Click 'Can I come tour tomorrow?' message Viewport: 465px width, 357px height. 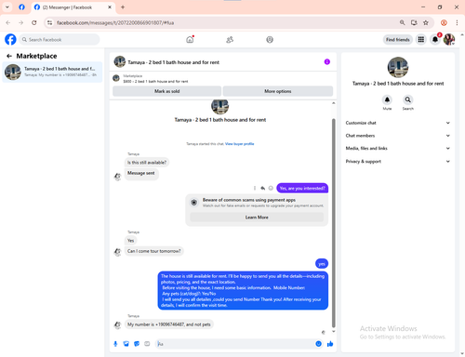coord(154,251)
